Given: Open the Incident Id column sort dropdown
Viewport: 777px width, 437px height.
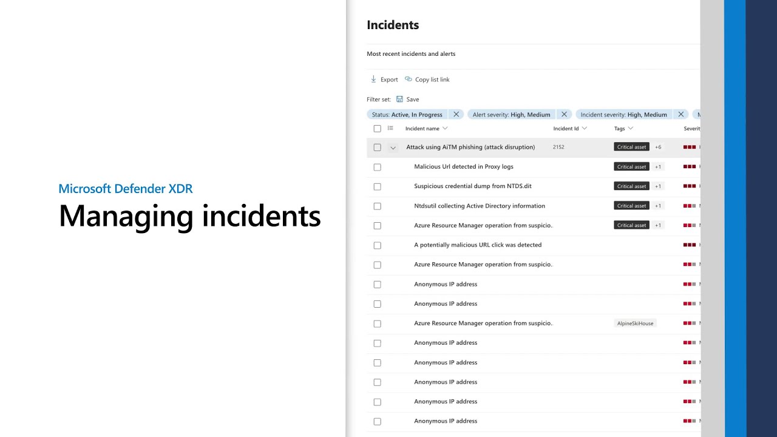Looking at the screenshot, I should 584,129.
